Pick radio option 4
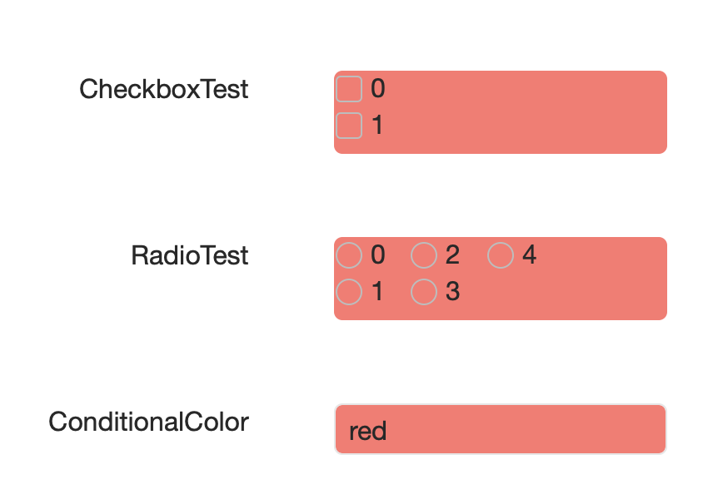This screenshot has height=499, width=708. [x=501, y=255]
